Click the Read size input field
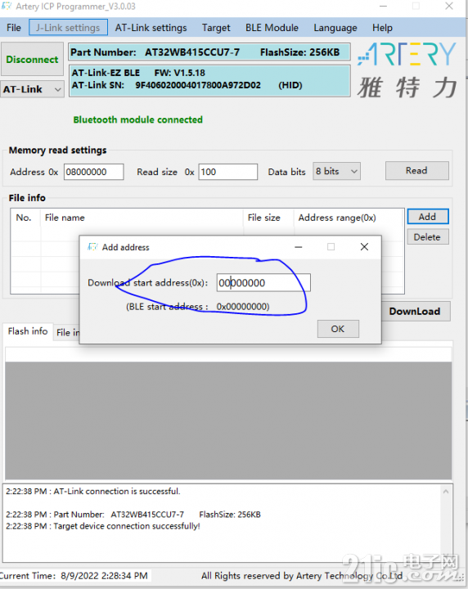 (228, 172)
